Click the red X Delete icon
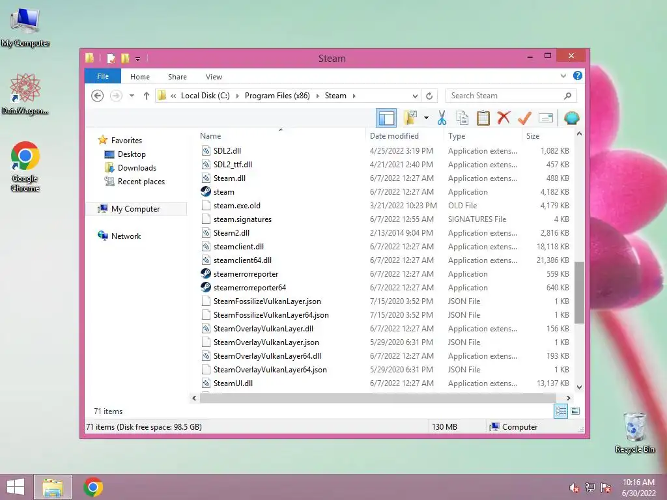Screen dimensions: 667x500 coord(504,118)
